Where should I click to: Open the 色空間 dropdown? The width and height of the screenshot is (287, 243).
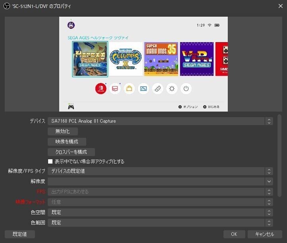pyautogui.click(x=160, y=212)
